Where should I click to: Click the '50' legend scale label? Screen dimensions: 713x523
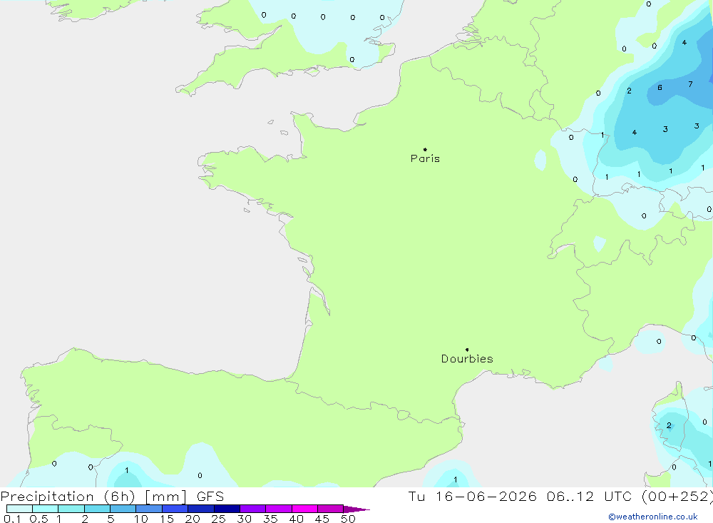pos(348,519)
